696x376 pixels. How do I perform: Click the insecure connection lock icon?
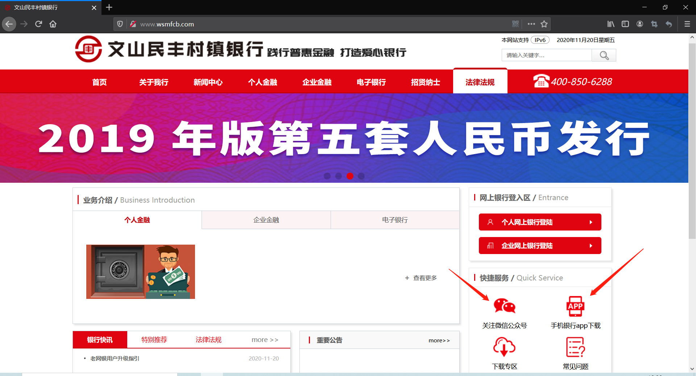click(x=133, y=24)
